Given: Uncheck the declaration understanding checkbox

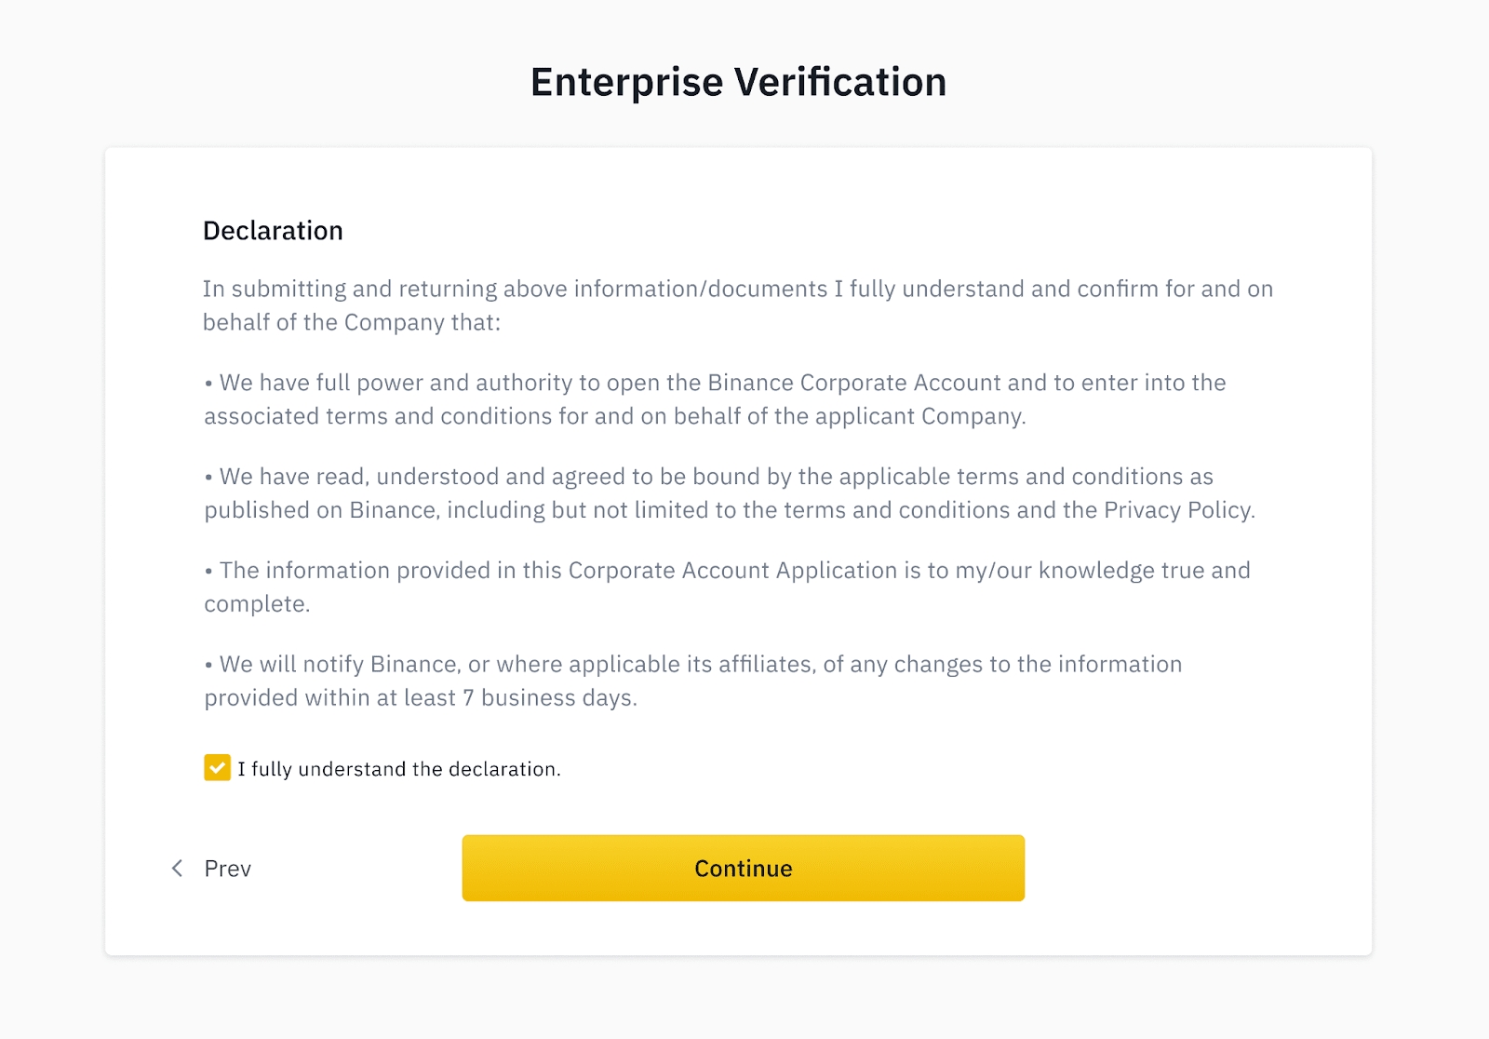Looking at the screenshot, I should point(217,768).
